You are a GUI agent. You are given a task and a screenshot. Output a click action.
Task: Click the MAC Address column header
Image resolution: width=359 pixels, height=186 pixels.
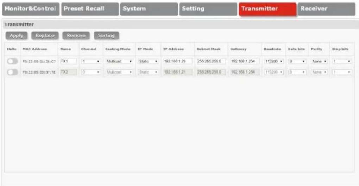(x=34, y=49)
